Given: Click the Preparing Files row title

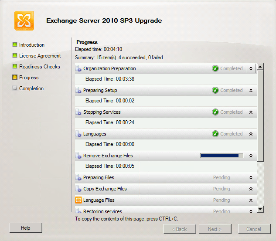Looking at the screenshot, I should coord(99,178).
